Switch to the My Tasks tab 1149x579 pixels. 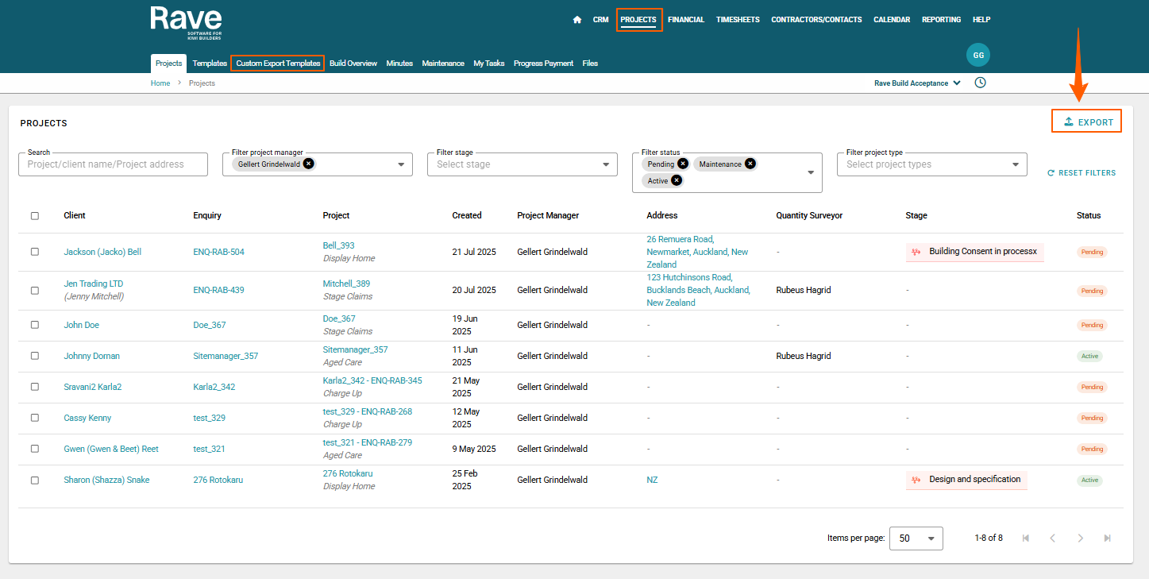point(489,64)
